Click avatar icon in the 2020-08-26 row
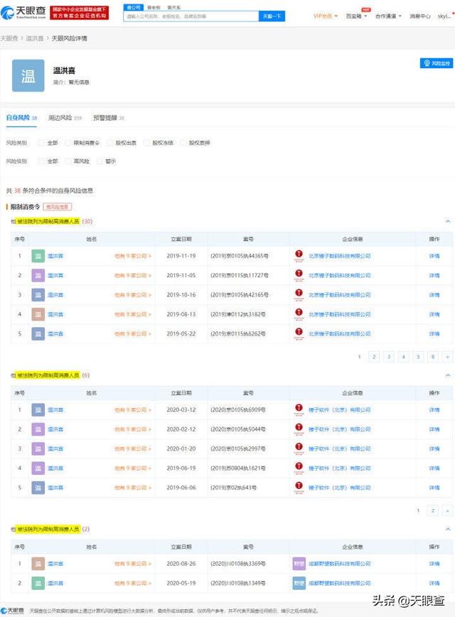 (x=38, y=564)
